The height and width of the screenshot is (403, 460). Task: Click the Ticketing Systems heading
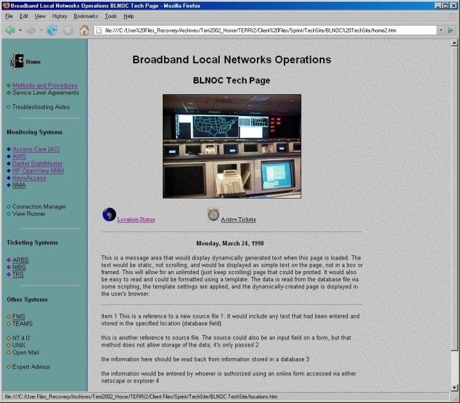(32, 243)
